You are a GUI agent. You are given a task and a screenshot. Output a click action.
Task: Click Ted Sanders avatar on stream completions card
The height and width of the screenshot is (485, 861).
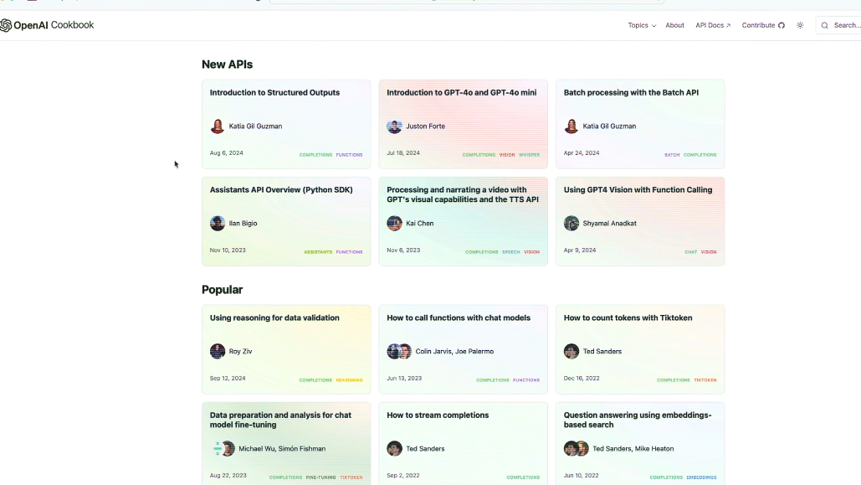coord(394,449)
